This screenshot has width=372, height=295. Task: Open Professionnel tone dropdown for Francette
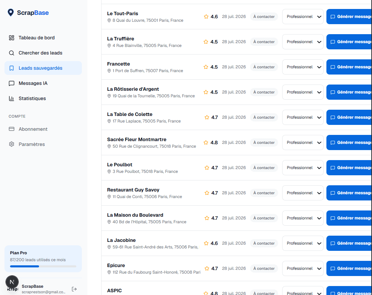tap(303, 67)
